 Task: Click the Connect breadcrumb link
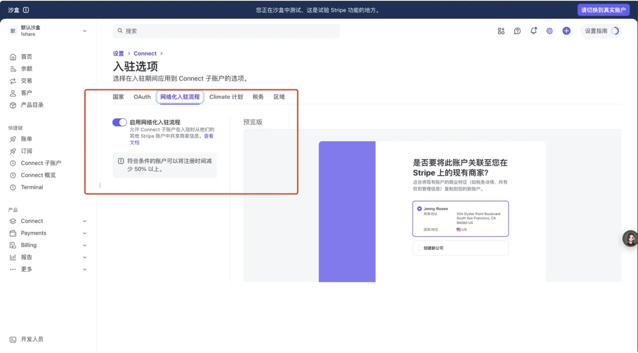coord(145,53)
